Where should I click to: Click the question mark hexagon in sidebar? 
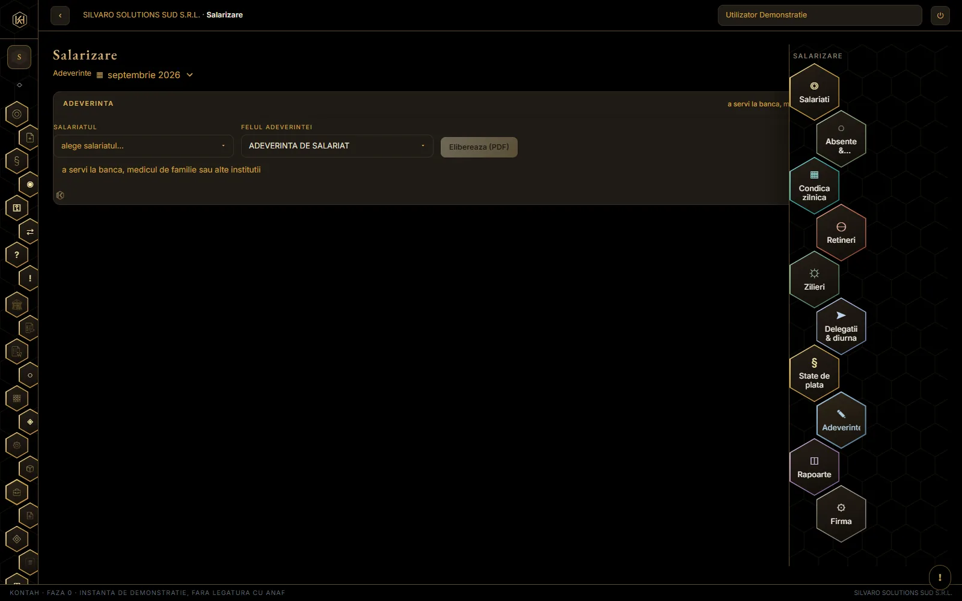point(17,255)
